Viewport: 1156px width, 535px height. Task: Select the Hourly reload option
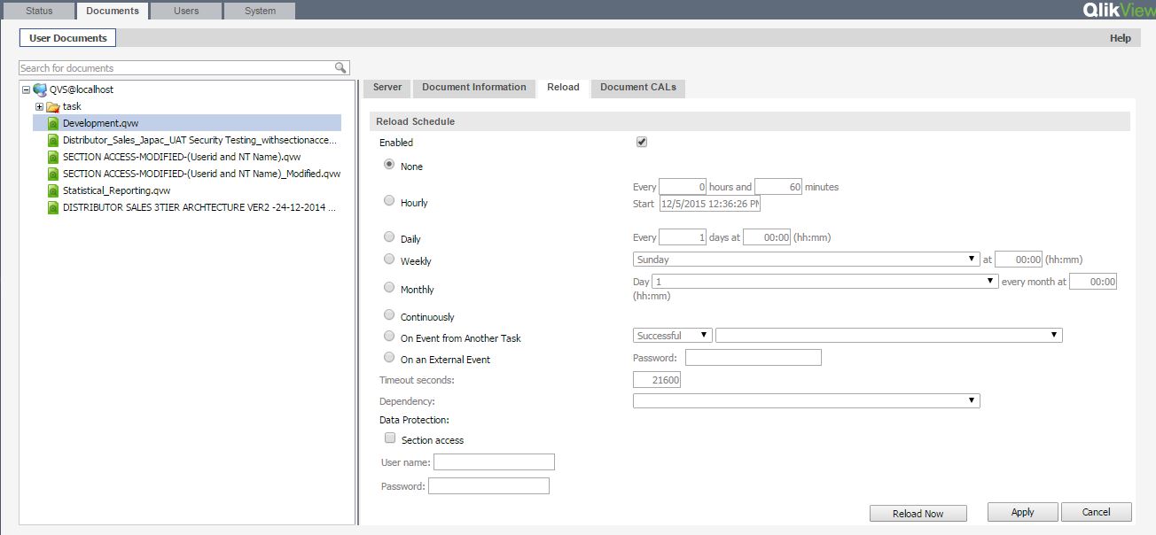389,201
